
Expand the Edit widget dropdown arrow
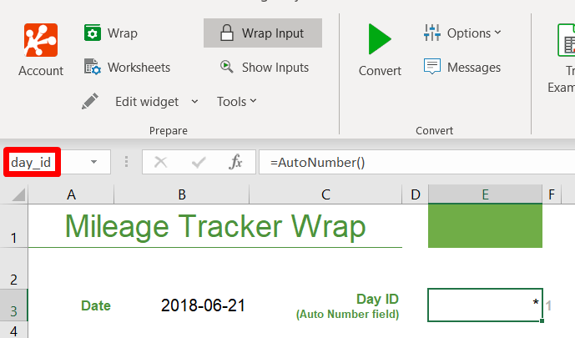(x=194, y=102)
